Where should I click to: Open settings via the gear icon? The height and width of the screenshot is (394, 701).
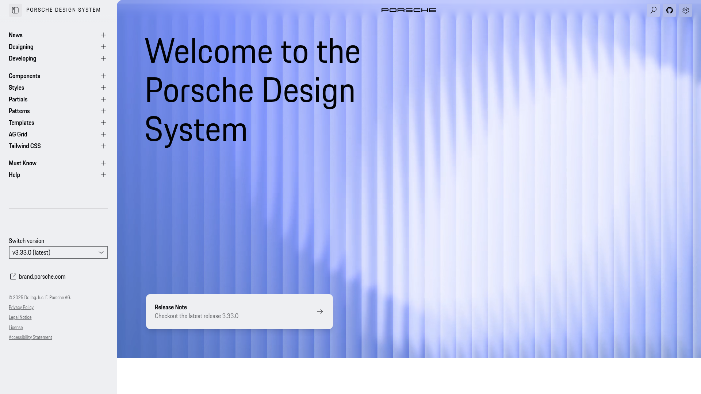pyautogui.click(x=686, y=10)
